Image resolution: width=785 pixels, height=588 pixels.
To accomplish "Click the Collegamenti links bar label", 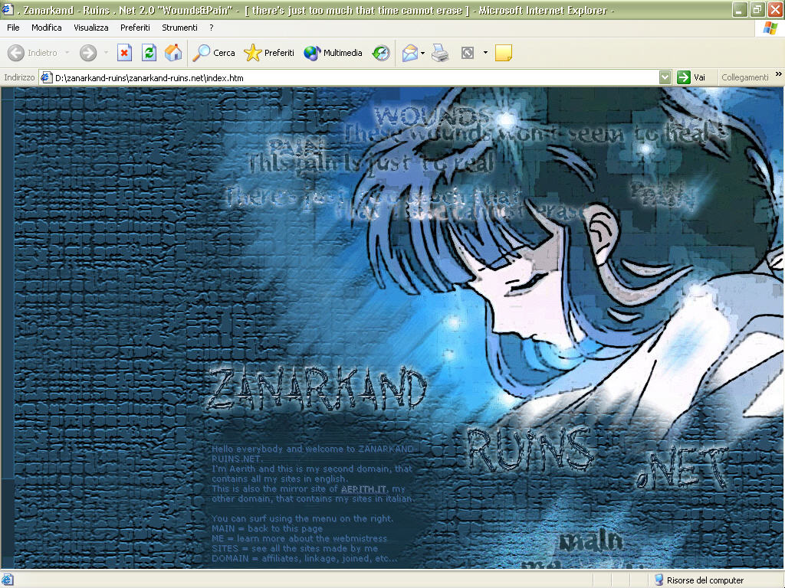I will coord(745,77).
